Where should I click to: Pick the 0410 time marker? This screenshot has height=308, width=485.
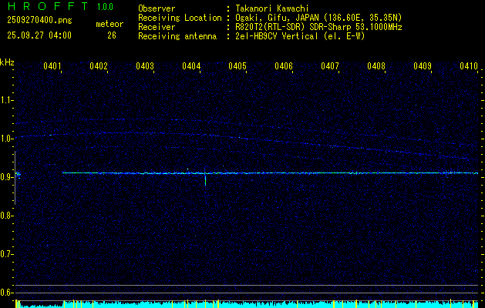[469, 66]
